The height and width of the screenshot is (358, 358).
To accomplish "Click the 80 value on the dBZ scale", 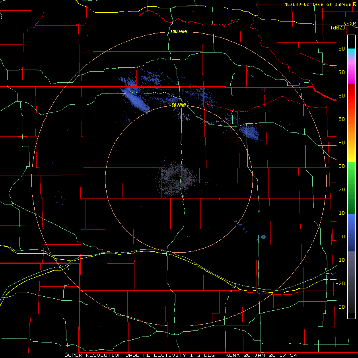I will tap(342, 49).
